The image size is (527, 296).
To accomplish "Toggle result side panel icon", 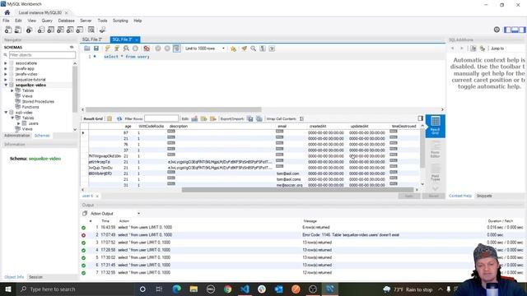I will pos(421,118).
